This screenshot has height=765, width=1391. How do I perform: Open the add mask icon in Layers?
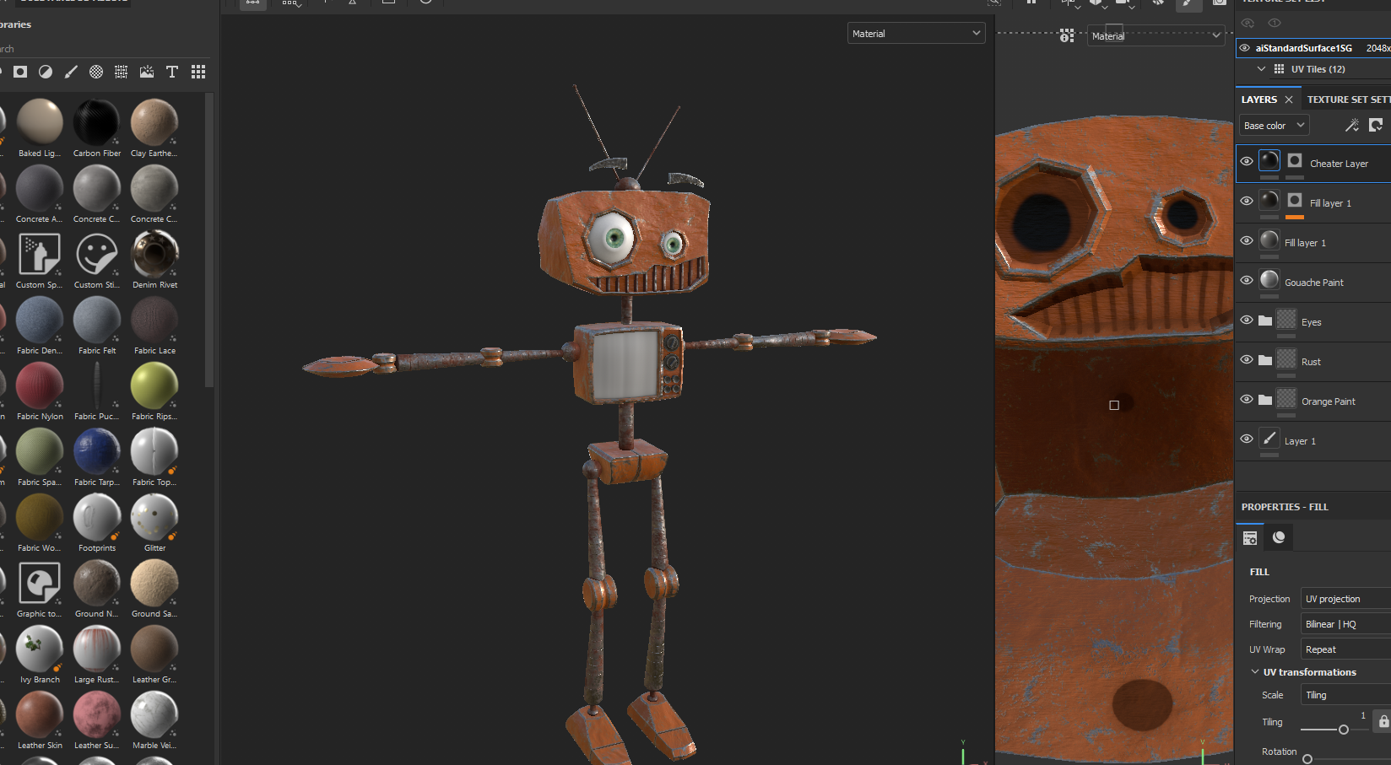pyautogui.click(x=1376, y=125)
